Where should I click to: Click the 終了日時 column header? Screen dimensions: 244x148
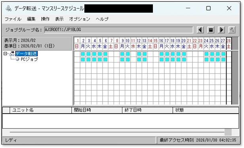(x=147, y=110)
